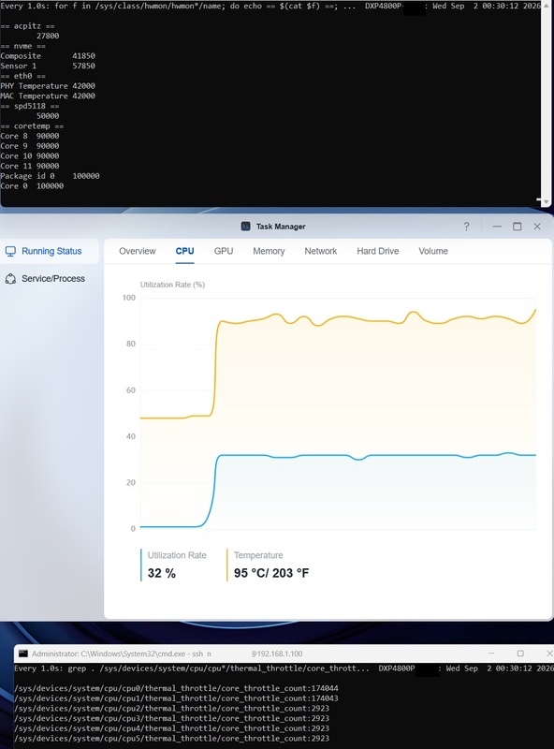Minimize the cmd.exe ssh window

(x=491, y=653)
